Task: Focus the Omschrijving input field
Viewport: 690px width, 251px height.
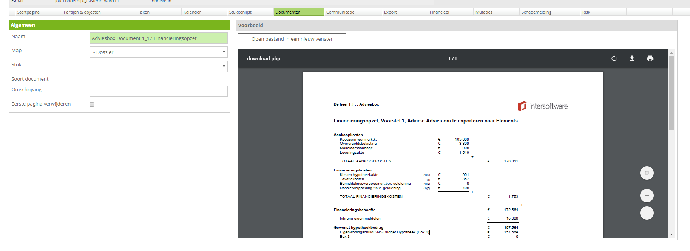Action: pos(159,91)
